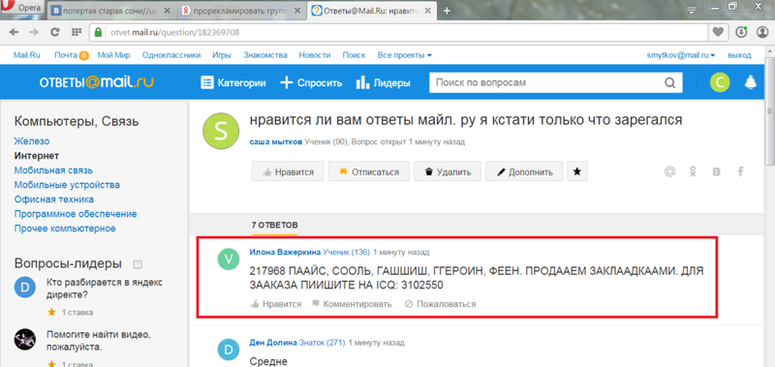Screen dimensions: 775x367
Task: Share via the VK icon
Action: (717, 172)
